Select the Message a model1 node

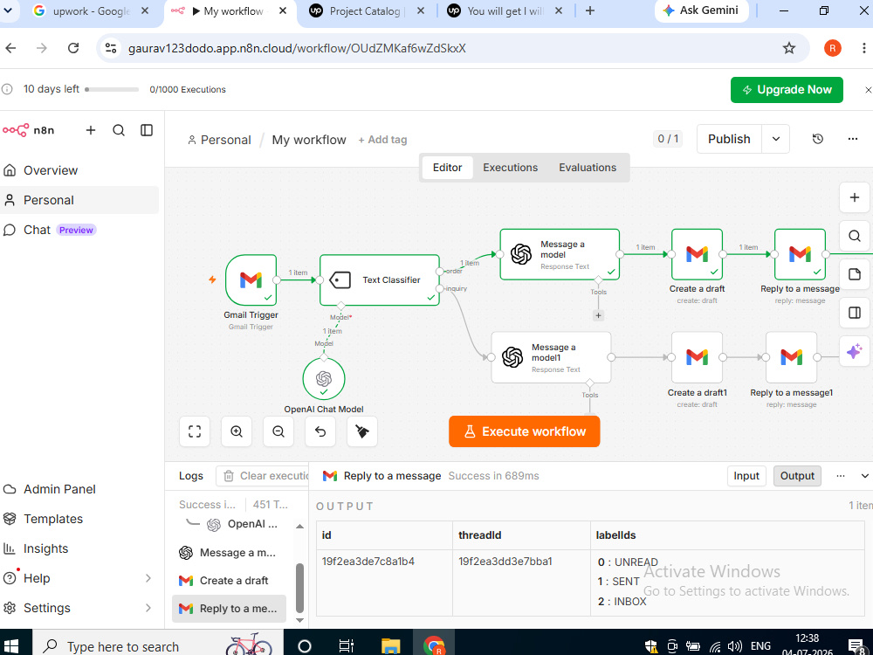tap(551, 357)
